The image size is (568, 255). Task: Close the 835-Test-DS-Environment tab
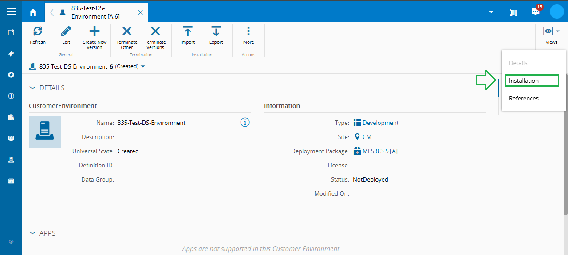tap(141, 12)
